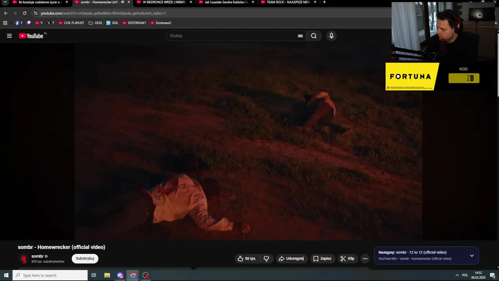The height and width of the screenshot is (281, 499).
Task: Open the Windows Start menu
Action: (6, 275)
